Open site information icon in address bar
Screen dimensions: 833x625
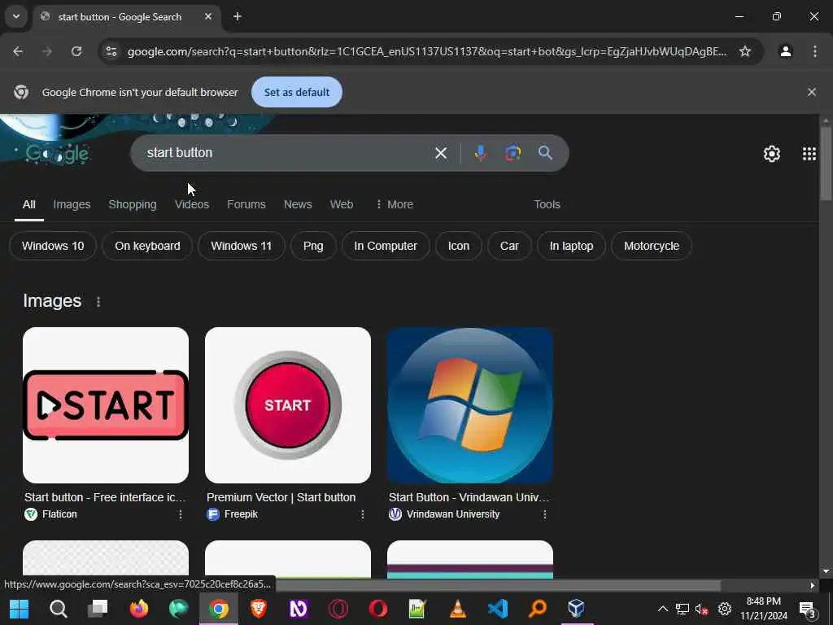(x=111, y=51)
